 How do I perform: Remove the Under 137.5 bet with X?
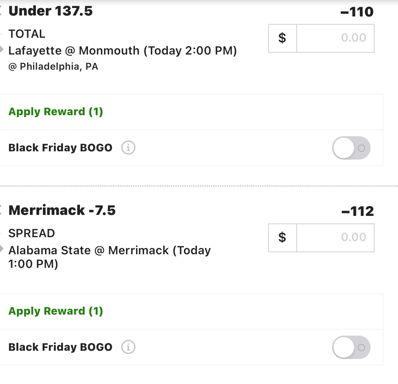point(1,11)
